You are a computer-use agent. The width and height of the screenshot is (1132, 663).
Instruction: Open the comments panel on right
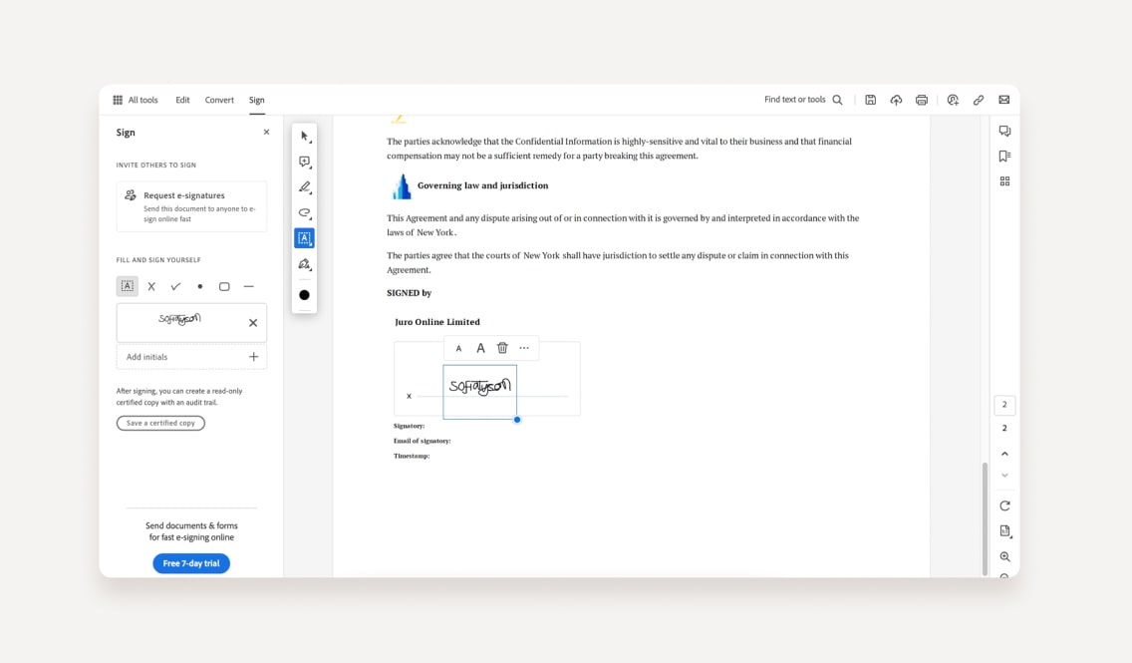tap(1004, 132)
